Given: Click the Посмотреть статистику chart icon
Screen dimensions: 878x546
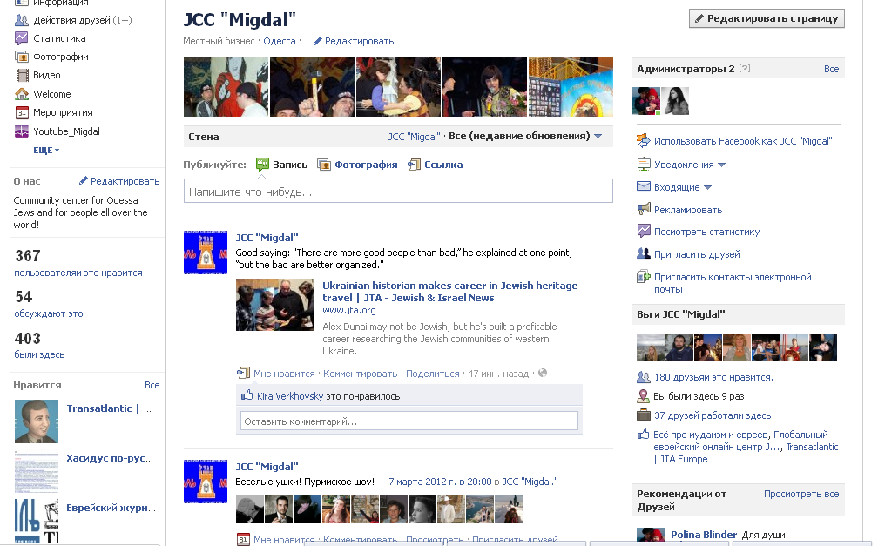Looking at the screenshot, I should 644,231.
